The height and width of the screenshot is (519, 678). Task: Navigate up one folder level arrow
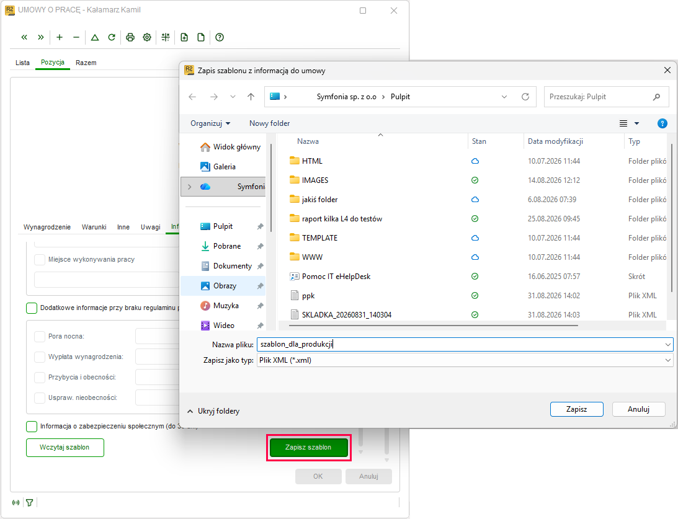251,97
